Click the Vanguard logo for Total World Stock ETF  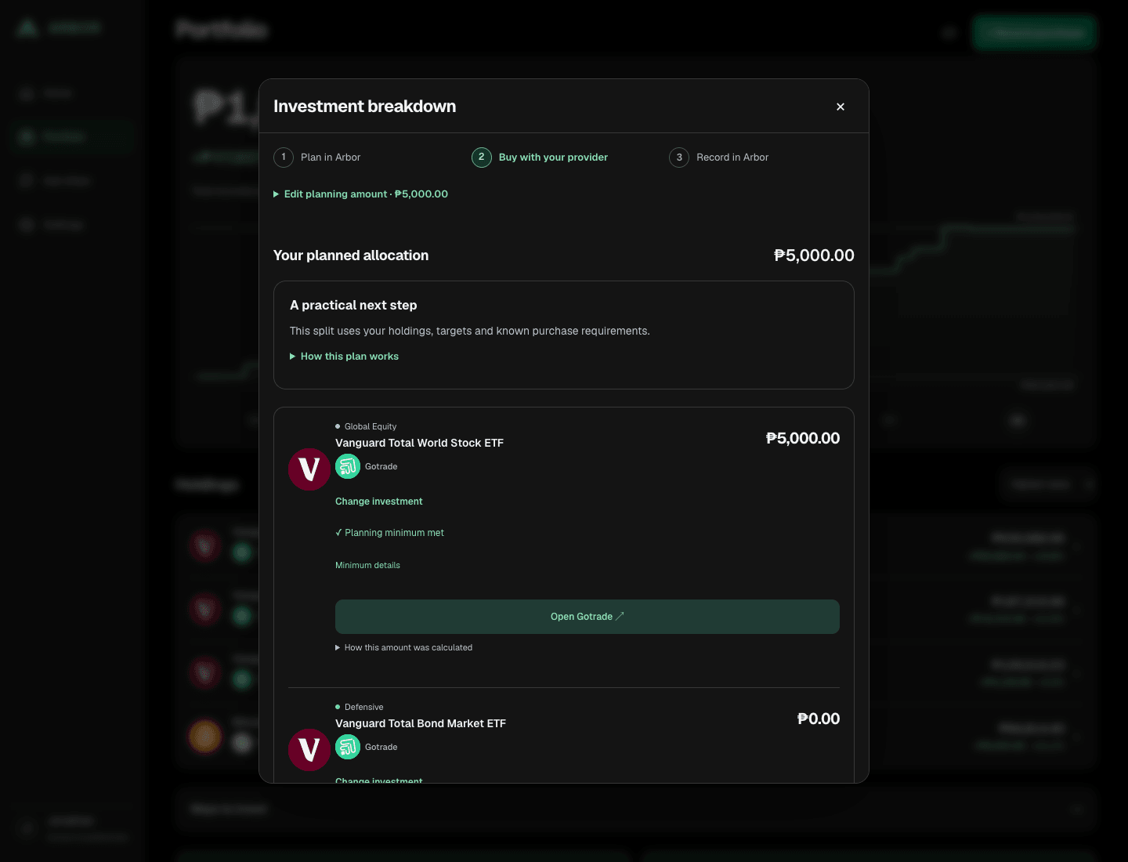(x=309, y=469)
